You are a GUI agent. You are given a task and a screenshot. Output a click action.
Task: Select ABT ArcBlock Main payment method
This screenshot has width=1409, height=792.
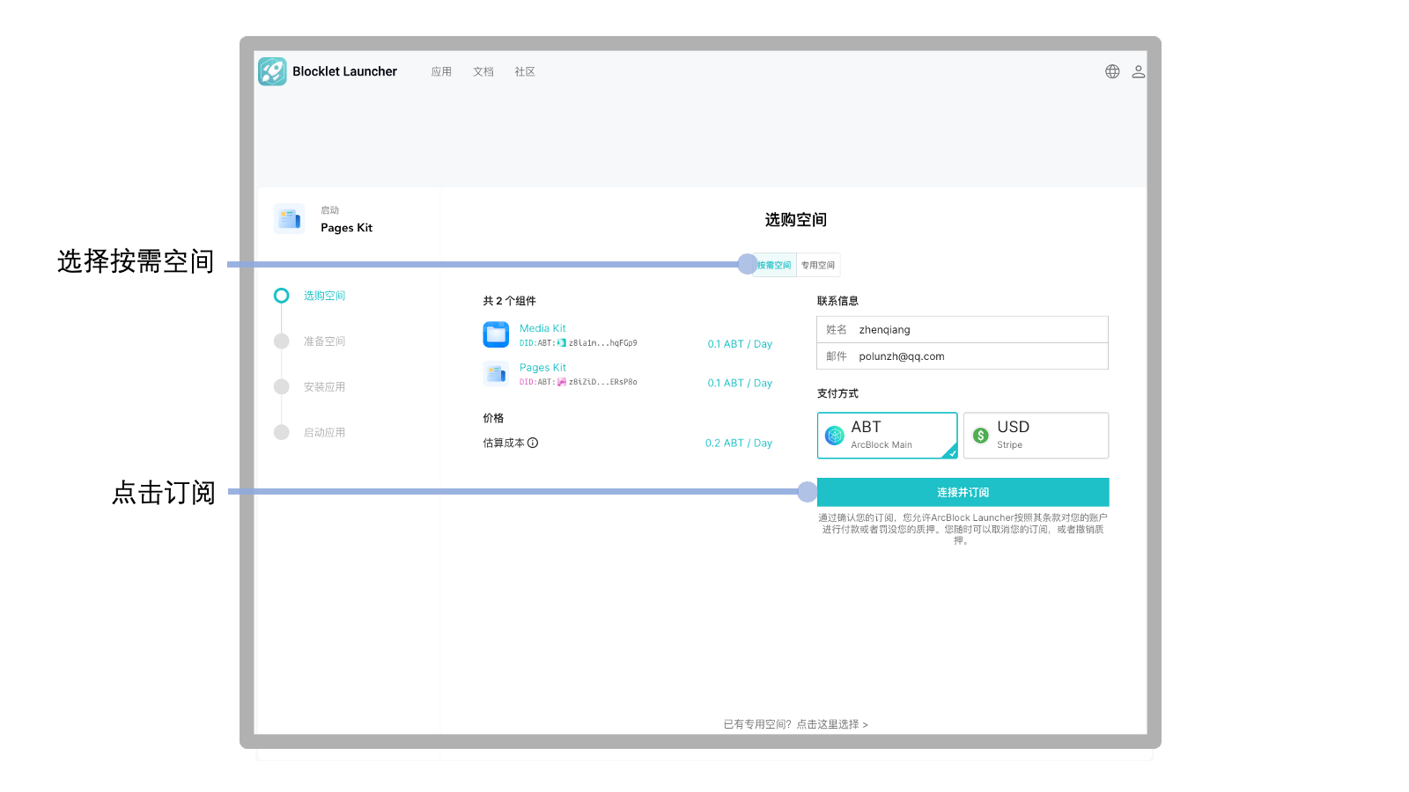887,435
